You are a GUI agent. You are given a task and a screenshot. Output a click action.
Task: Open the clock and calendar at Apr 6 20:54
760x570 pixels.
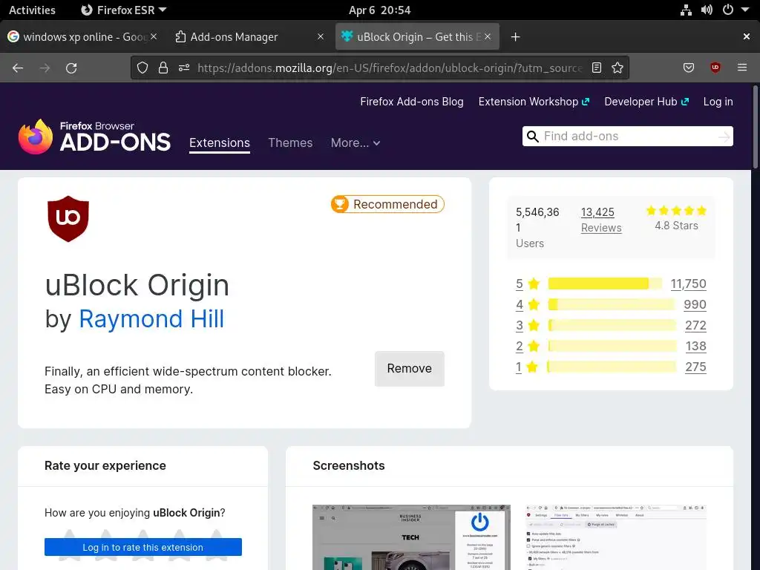(x=379, y=10)
